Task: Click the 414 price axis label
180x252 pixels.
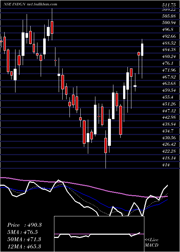Action: (x=166, y=165)
